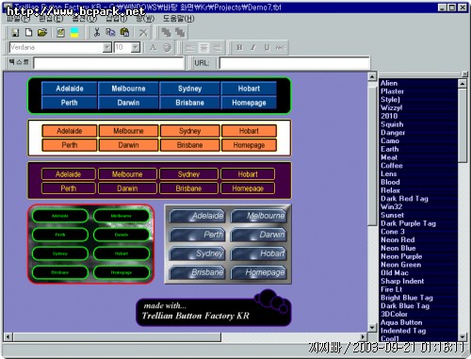This screenshot has height=359, width=471.
Task: Click the Send to Back icon
Action: (x=180, y=32)
